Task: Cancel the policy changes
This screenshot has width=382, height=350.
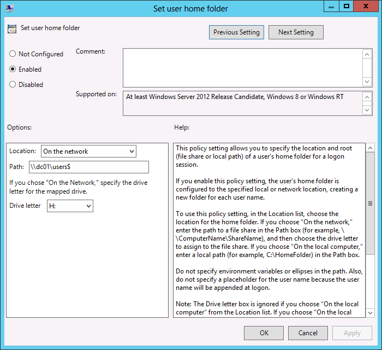Action: 308,332
